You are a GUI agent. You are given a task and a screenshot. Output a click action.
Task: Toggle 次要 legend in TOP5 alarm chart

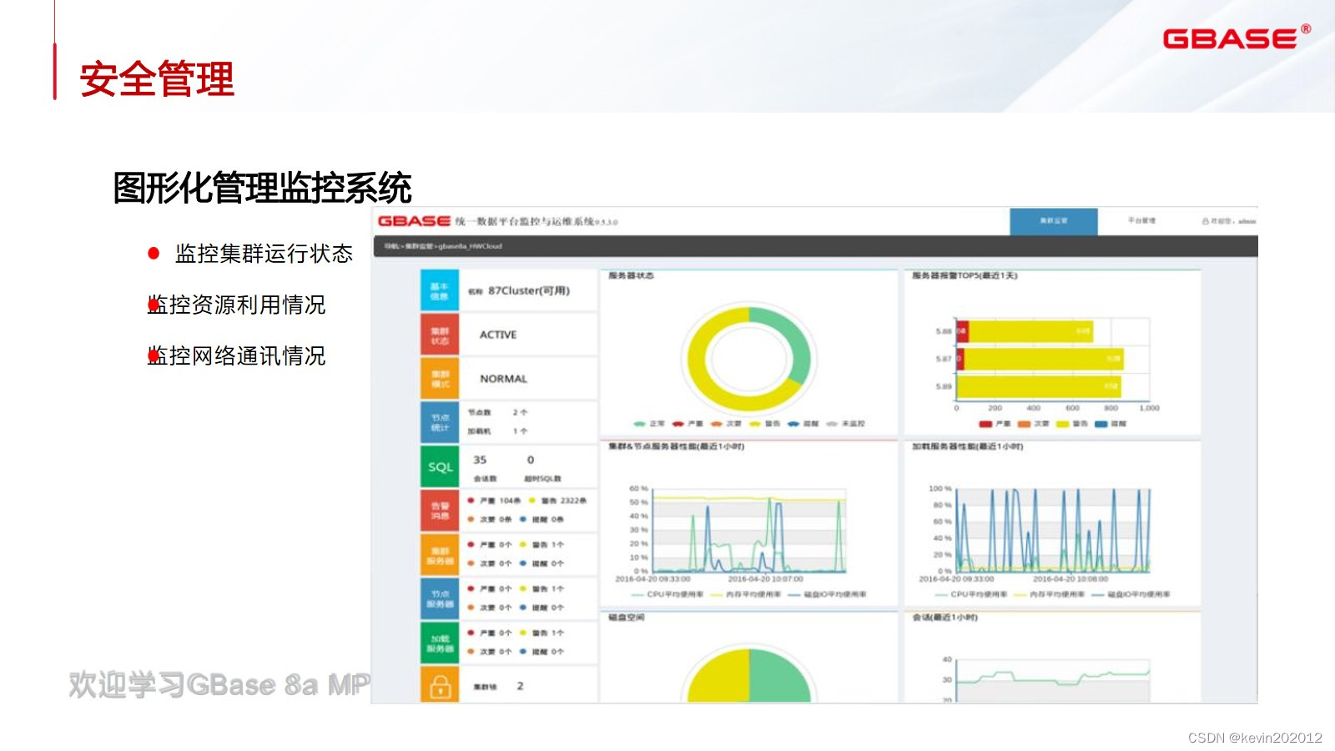point(1034,424)
